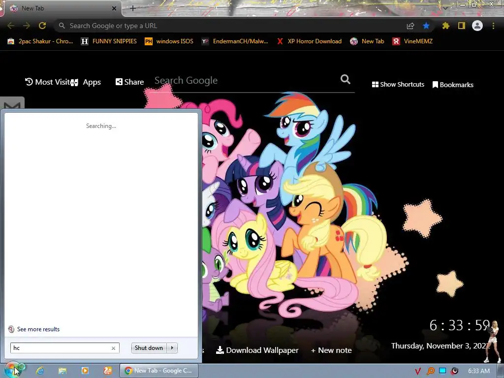The height and width of the screenshot is (378, 504).
Task: Open Chrome's three-dot menu
Action: (x=493, y=26)
